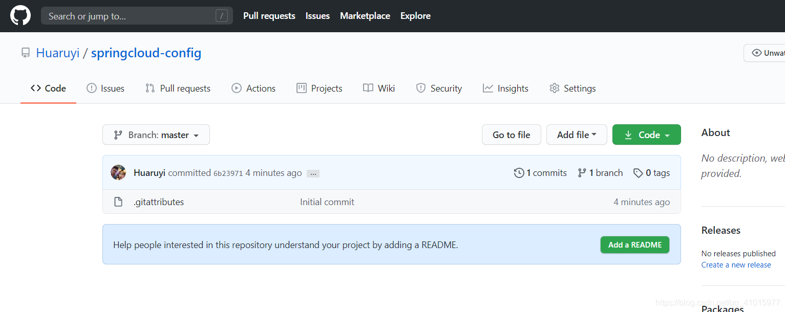
Task: Switch to the repository Issues tab
Action: (x=105, y=88)
